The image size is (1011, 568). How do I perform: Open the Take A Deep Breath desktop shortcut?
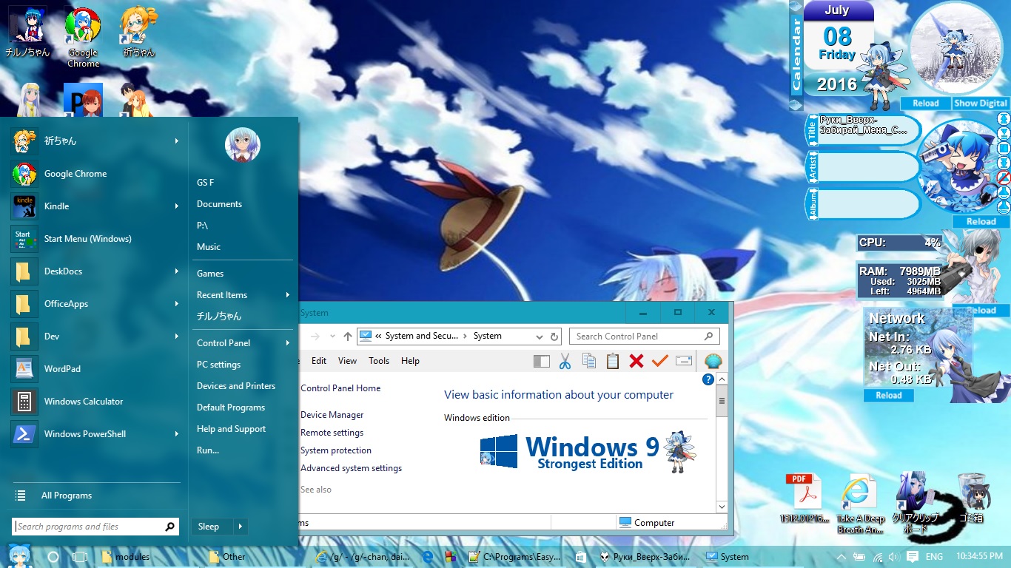[x=861, y=503]
